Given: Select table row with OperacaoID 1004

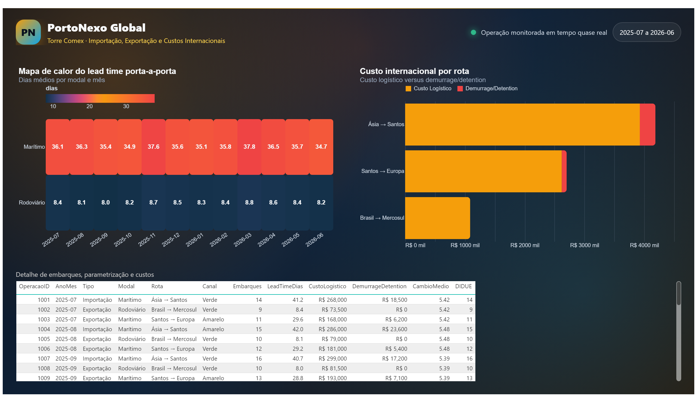Looking at the screenshot, I should coord(246,329).
